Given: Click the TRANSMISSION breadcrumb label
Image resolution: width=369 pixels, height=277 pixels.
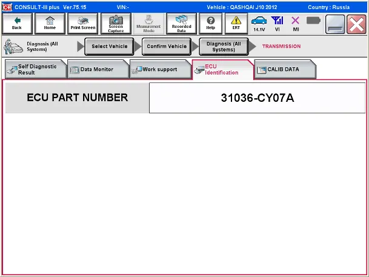Looking at the screenshot, I should pos(282,46).
